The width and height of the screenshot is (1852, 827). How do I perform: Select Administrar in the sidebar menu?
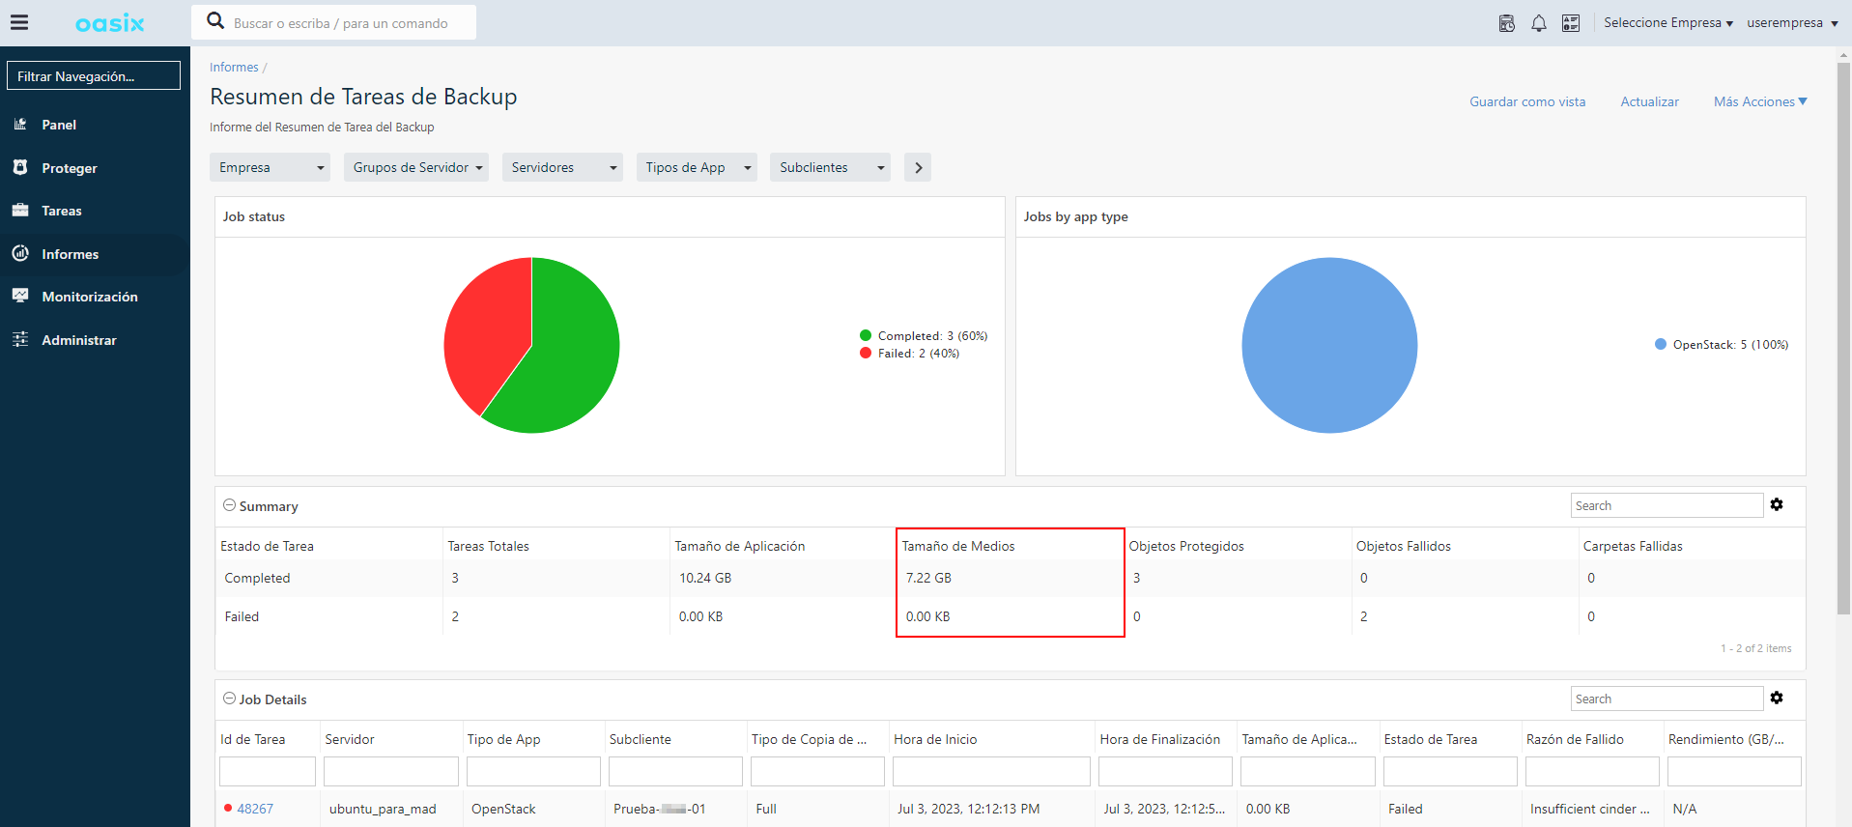pos(78,340)
